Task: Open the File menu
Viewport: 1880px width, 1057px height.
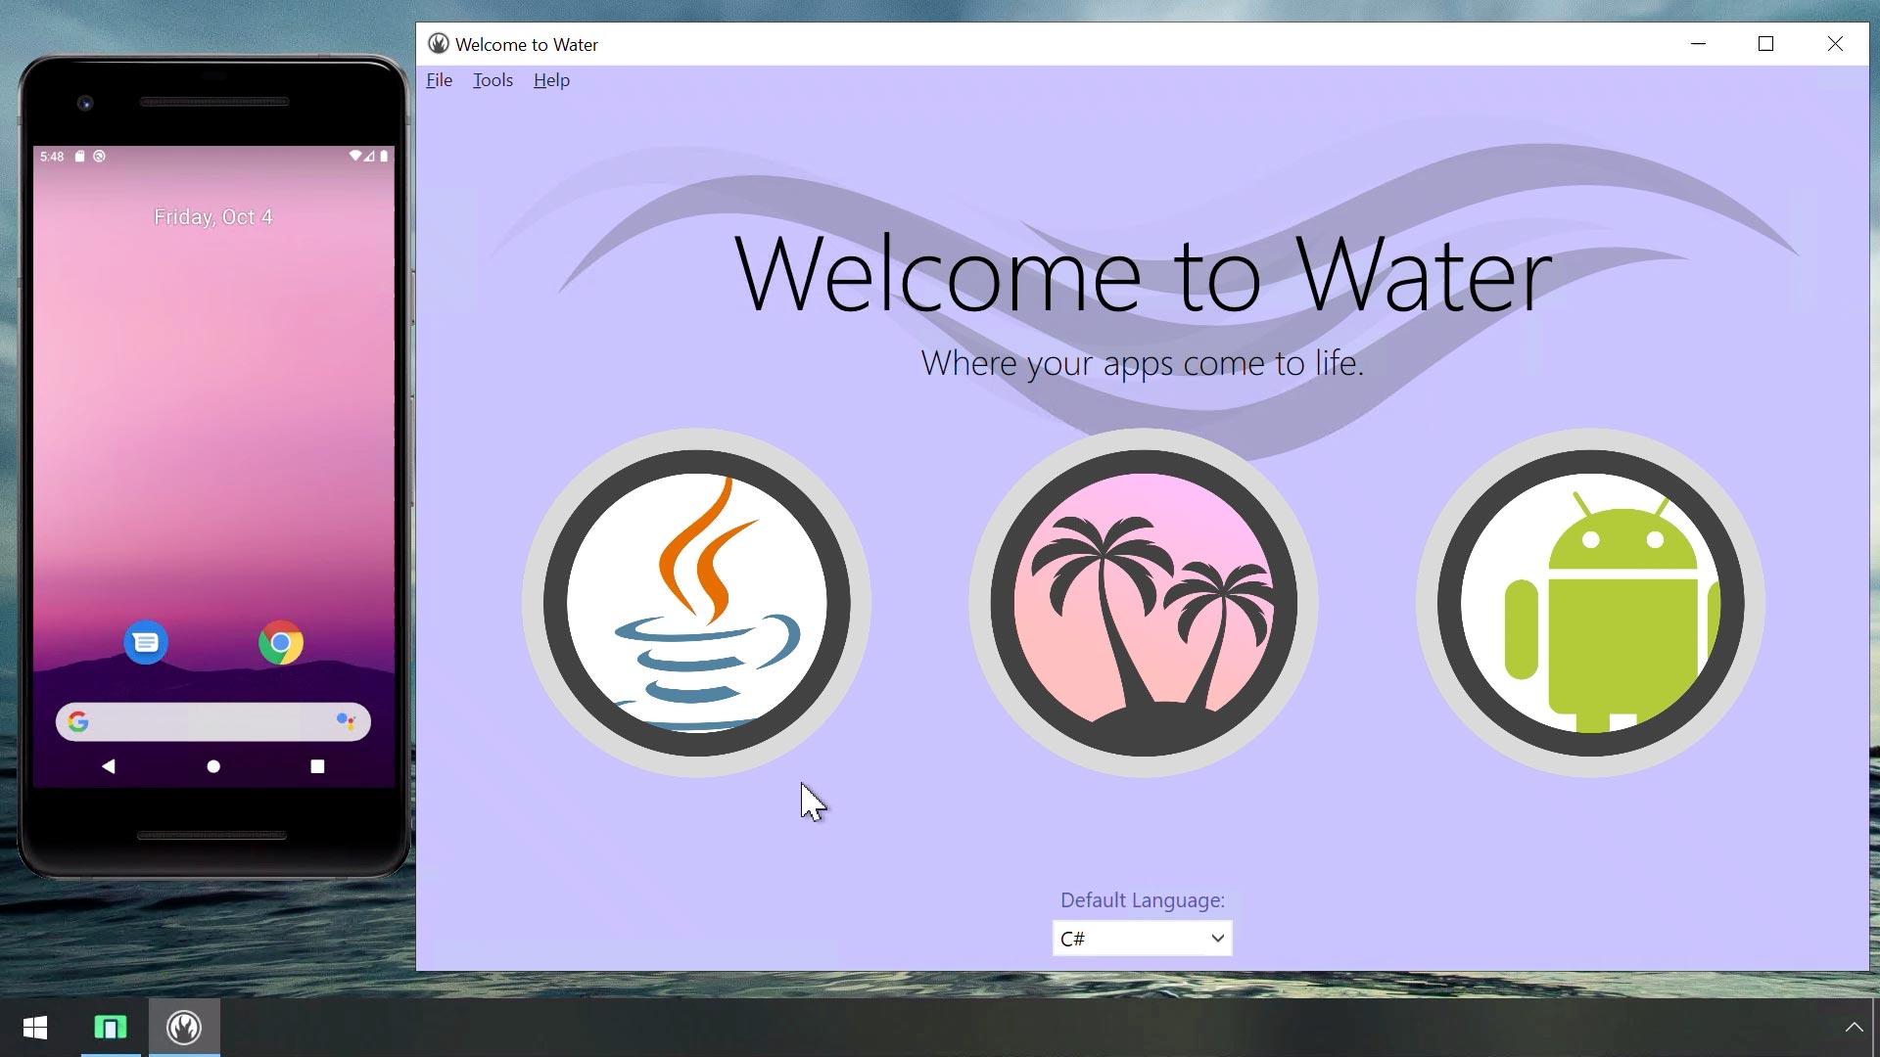Action: click(439, 80)
